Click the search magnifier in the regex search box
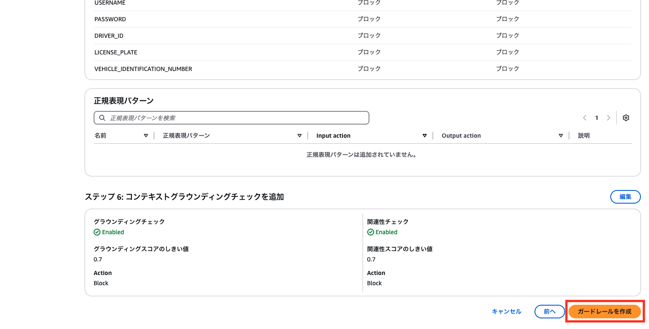The height and width of the screenshot is (329, 649). coord(102,118)
